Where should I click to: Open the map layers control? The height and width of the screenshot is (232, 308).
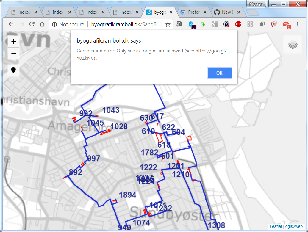[293, 45]
